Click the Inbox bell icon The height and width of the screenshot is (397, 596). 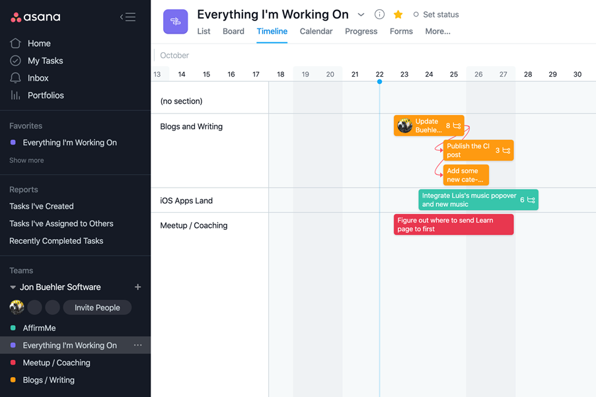point(15,78)
